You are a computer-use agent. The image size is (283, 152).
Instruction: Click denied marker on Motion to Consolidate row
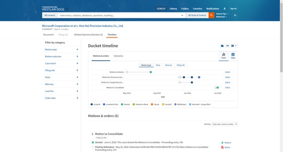(218, 88)
